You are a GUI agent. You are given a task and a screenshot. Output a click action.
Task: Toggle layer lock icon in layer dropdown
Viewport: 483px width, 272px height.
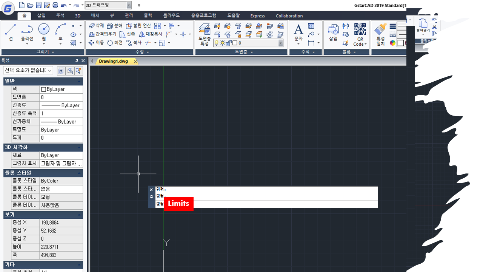click(228, 43)
